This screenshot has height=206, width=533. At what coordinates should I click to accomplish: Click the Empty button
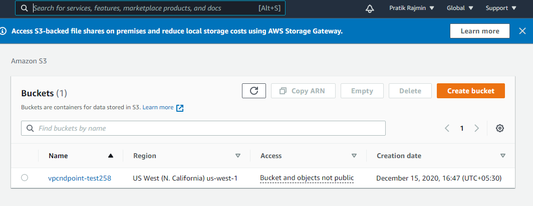(x=362, y=91)
